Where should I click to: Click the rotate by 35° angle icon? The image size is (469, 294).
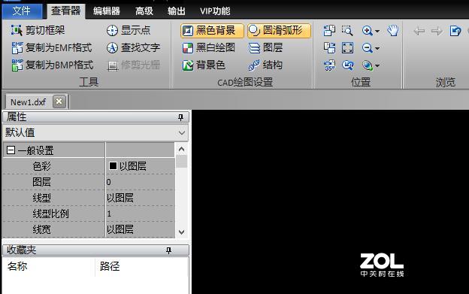(x=330, y=65)
